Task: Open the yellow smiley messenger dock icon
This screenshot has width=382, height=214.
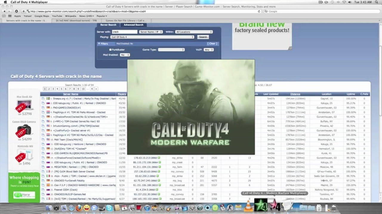Action: (x=87, y=208)
